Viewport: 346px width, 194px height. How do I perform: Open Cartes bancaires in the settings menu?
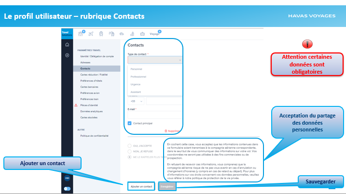tap(89, 87)
